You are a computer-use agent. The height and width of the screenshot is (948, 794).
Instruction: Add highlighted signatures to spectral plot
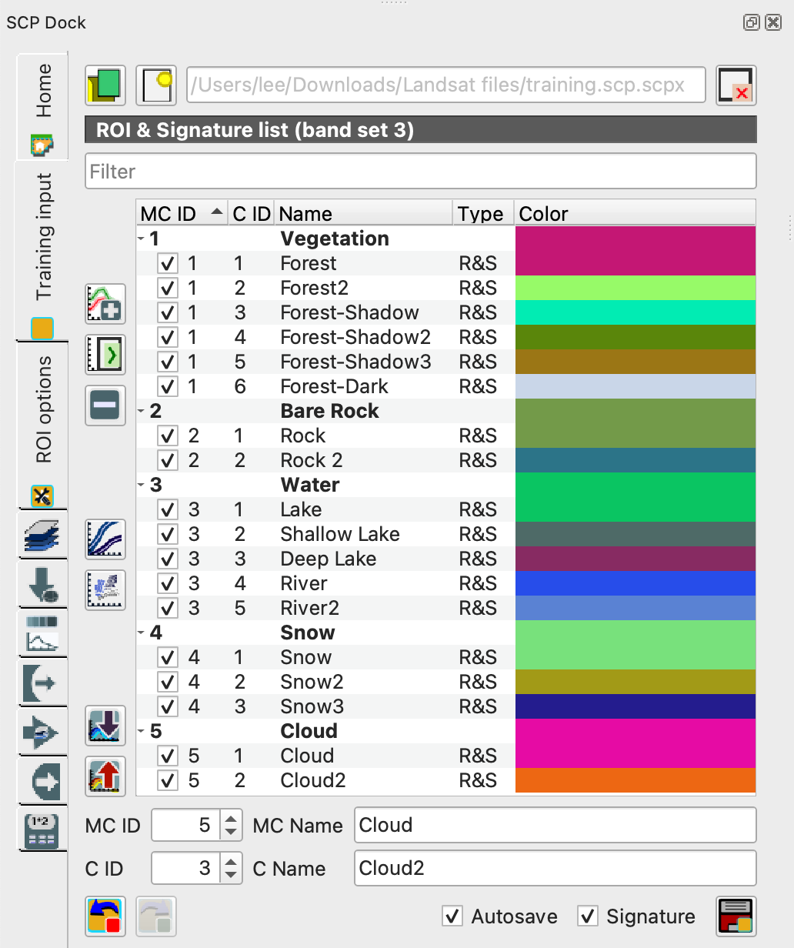click(105, 539)
